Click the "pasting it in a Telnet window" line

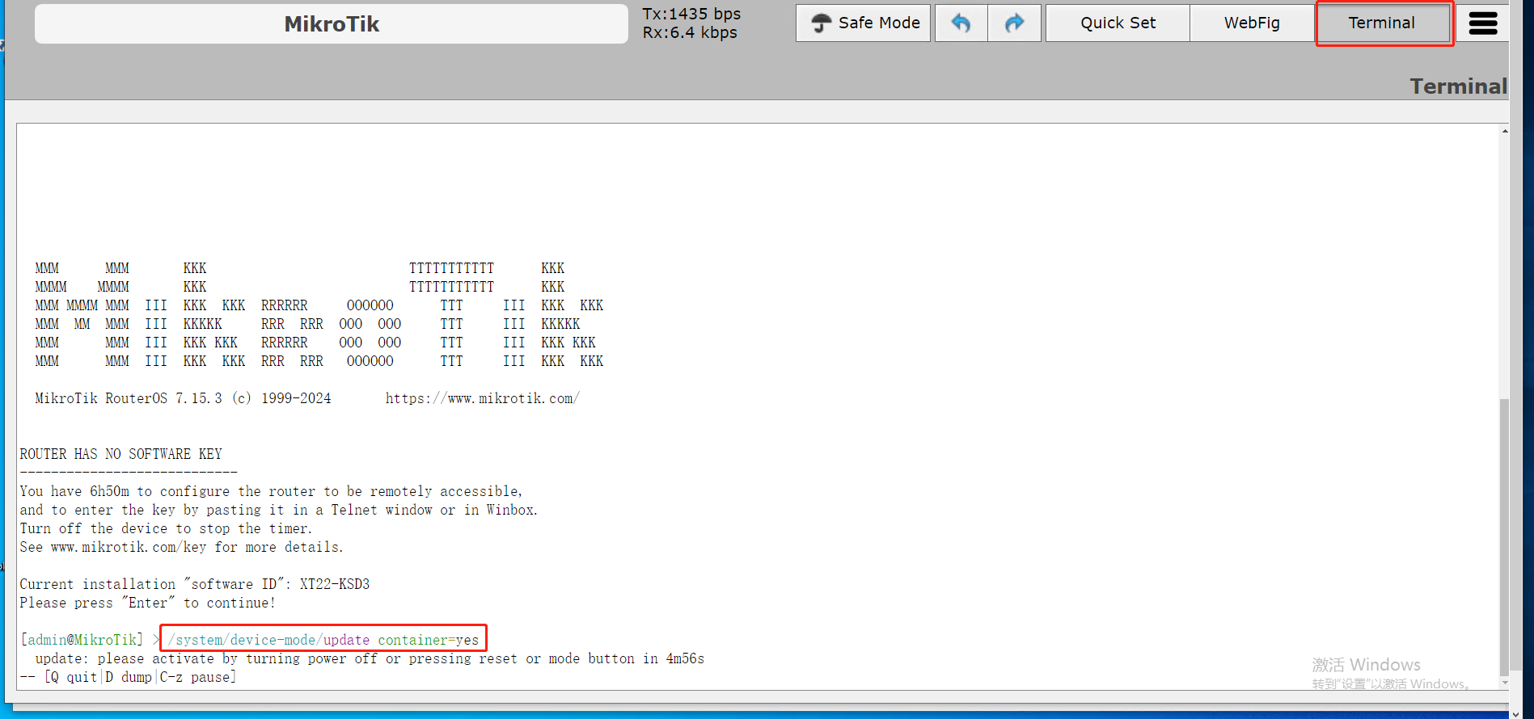coord(279,510)
